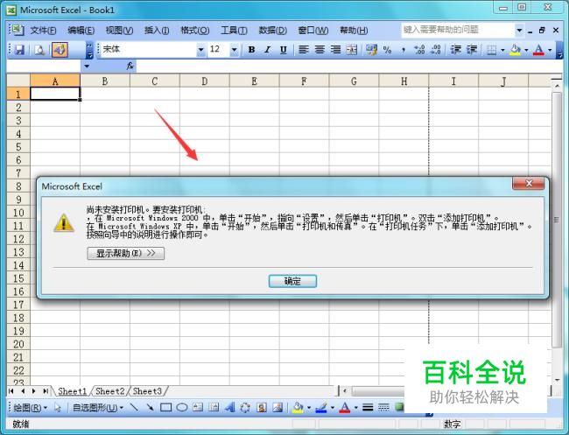This screenshot has width=569, height=435.
Task: Select the Oval drawing tool
Action: click(182, 408)
